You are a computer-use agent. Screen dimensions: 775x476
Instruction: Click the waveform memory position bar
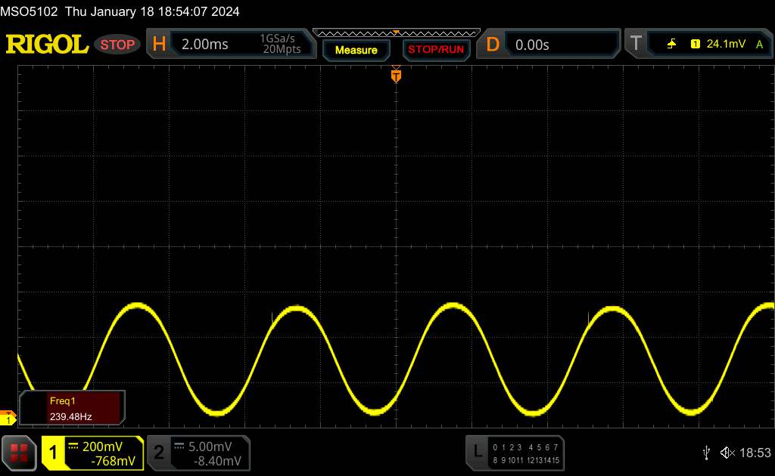tap(397, 33)
